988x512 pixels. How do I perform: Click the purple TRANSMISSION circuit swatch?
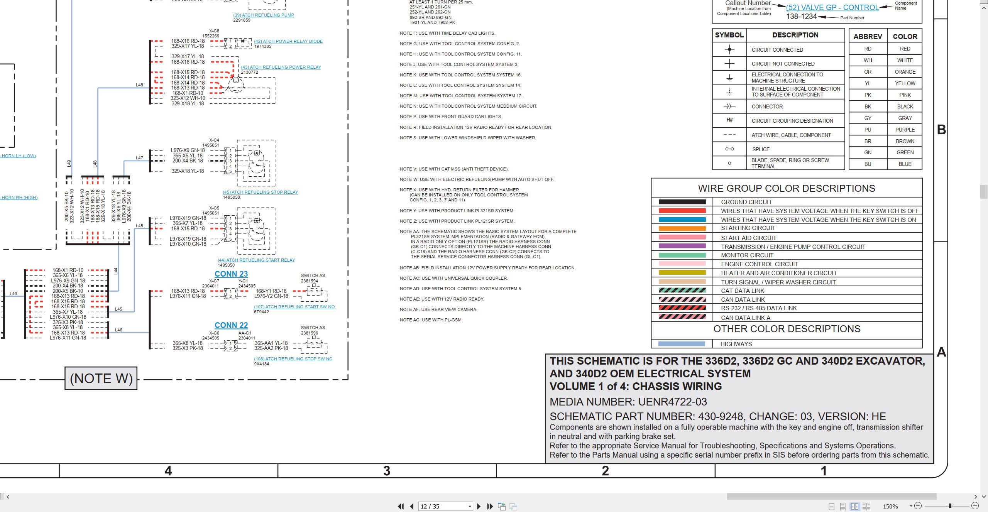(x=682, y=246)
